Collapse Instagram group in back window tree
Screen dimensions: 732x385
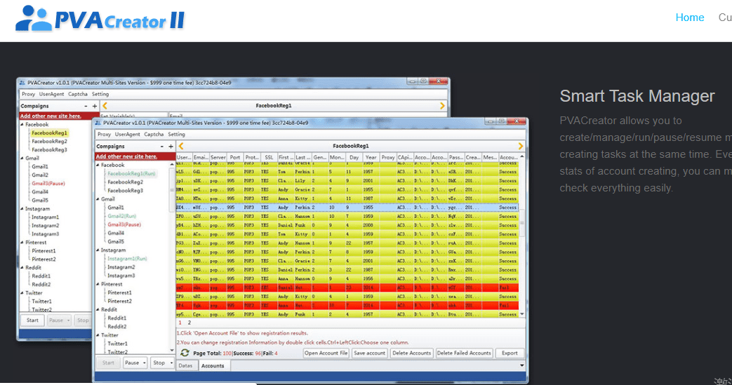tap(22, 209)
